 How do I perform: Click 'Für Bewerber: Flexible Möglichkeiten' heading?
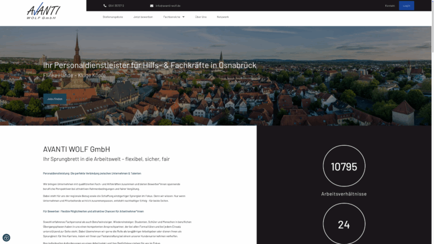[x=93, y=211]
